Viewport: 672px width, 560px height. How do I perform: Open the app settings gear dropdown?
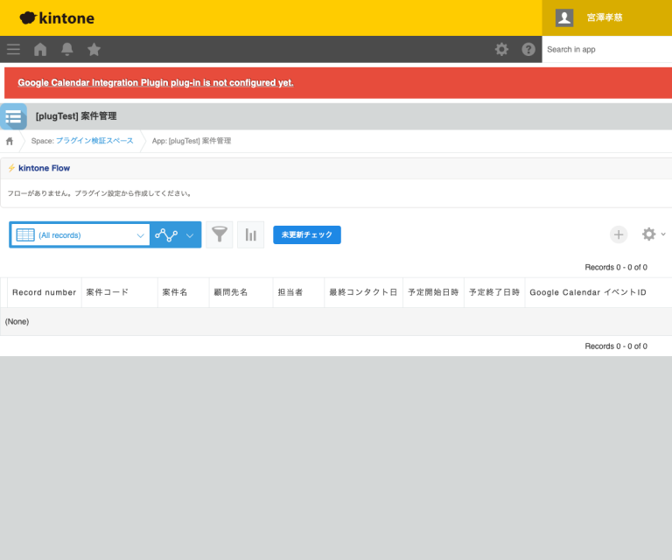point(653,234)
